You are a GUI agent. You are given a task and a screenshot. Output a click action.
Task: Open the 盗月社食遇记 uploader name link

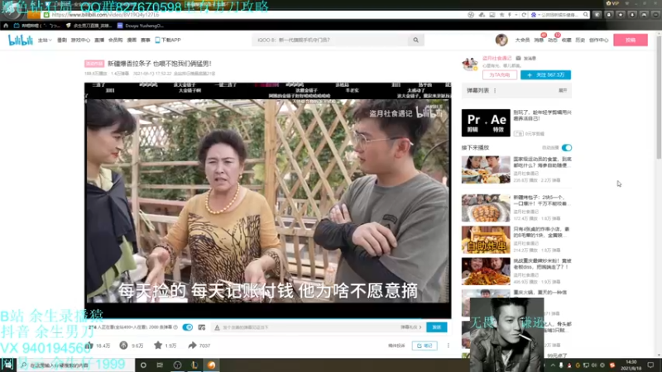coord(497,58)
